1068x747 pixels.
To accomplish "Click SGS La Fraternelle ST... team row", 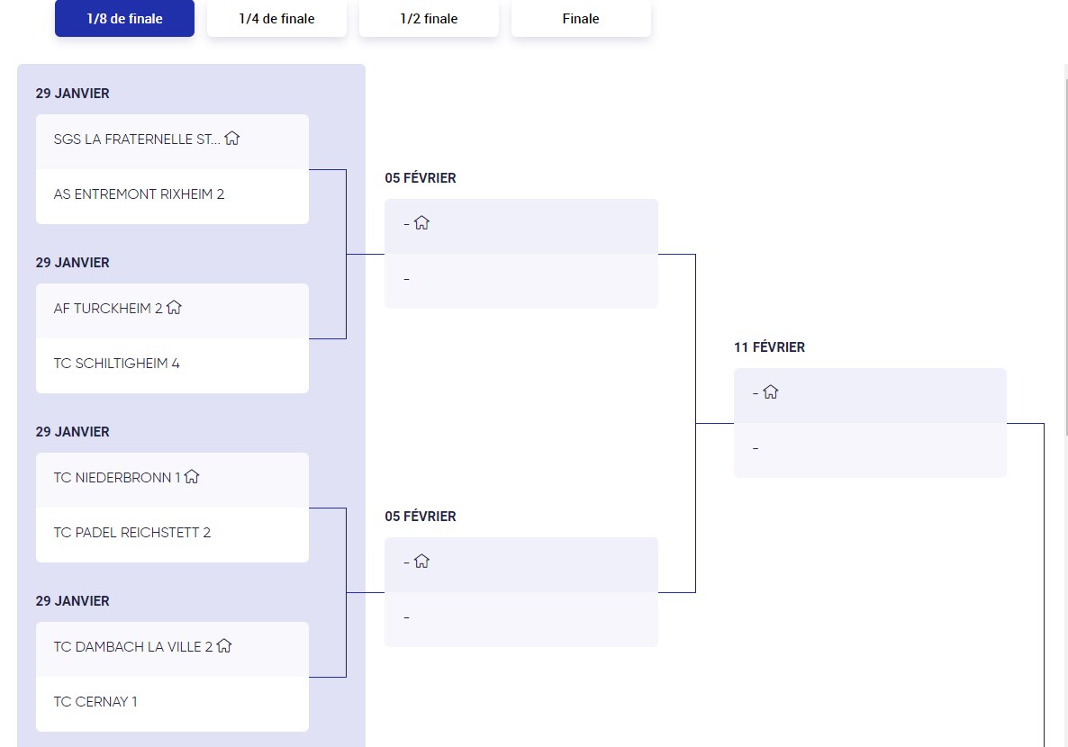I will point(172,141).
